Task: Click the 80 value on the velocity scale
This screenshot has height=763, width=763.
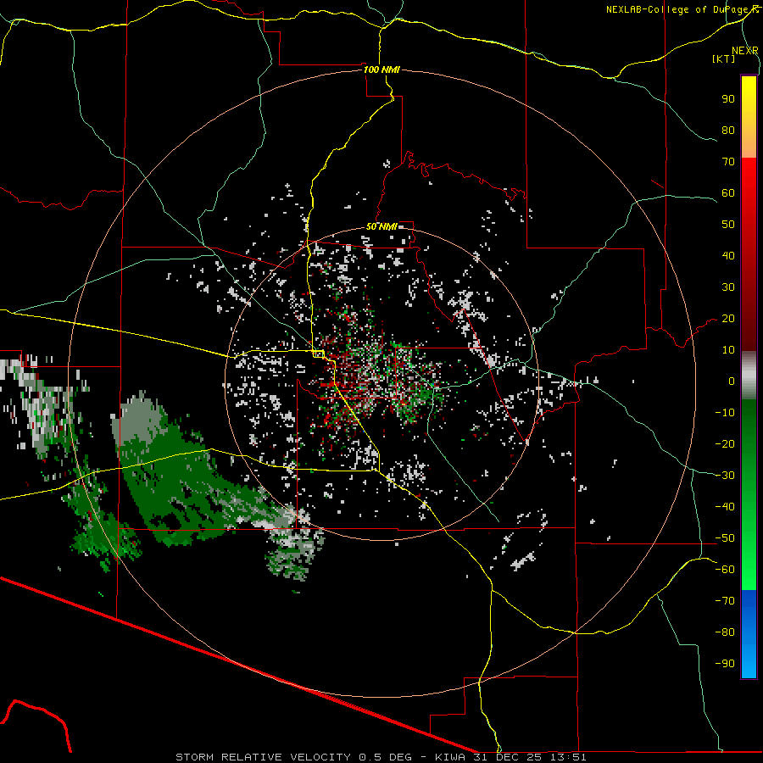Action: [728, 131]
